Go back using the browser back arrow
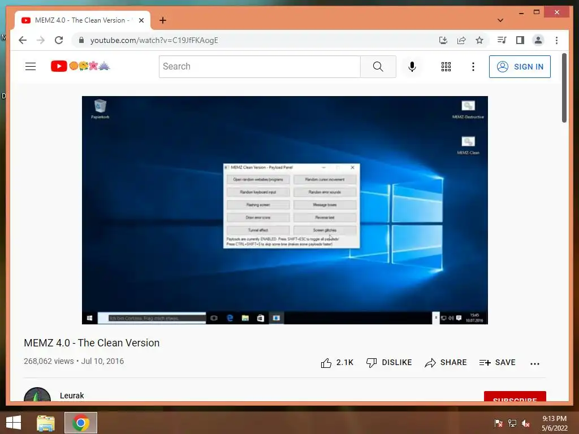The image size is (579, 434). click(23, 40)
